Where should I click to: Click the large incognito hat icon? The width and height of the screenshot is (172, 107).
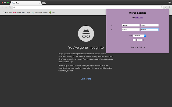pyautogui.click(x=86, y=34)
